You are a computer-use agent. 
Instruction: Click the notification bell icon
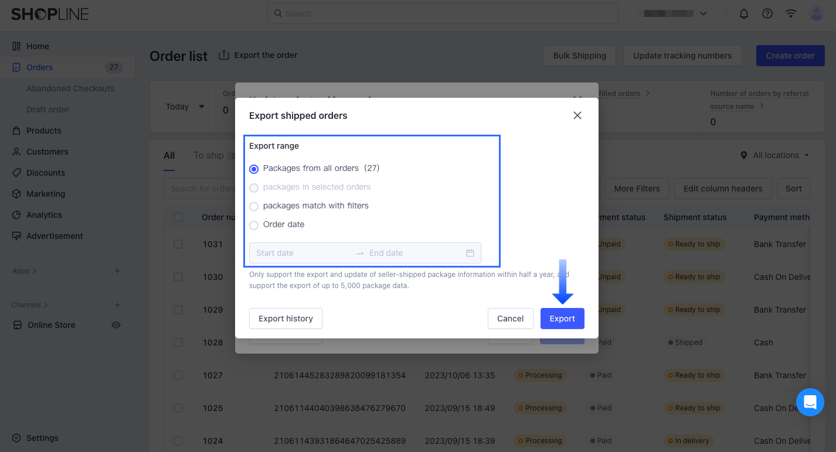(x=744, y=13)
